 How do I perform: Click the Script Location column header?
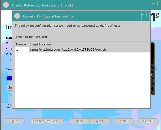point(90,44)
